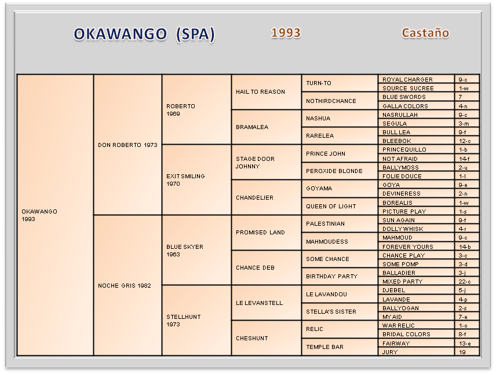496x375 pixels.
Task: Select the TURN-TO ancestor cell
Action: [x=340, y=83]
